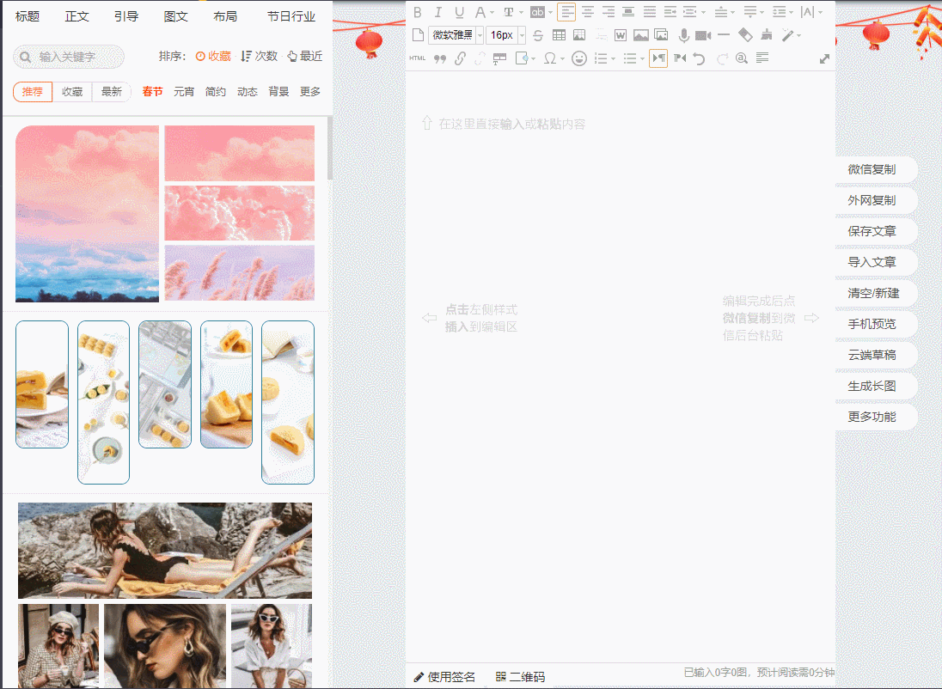The image size is (942, 689).
Task: Select the 节日行业 tab
Action: pyautogui.click(x=291, y=16)
